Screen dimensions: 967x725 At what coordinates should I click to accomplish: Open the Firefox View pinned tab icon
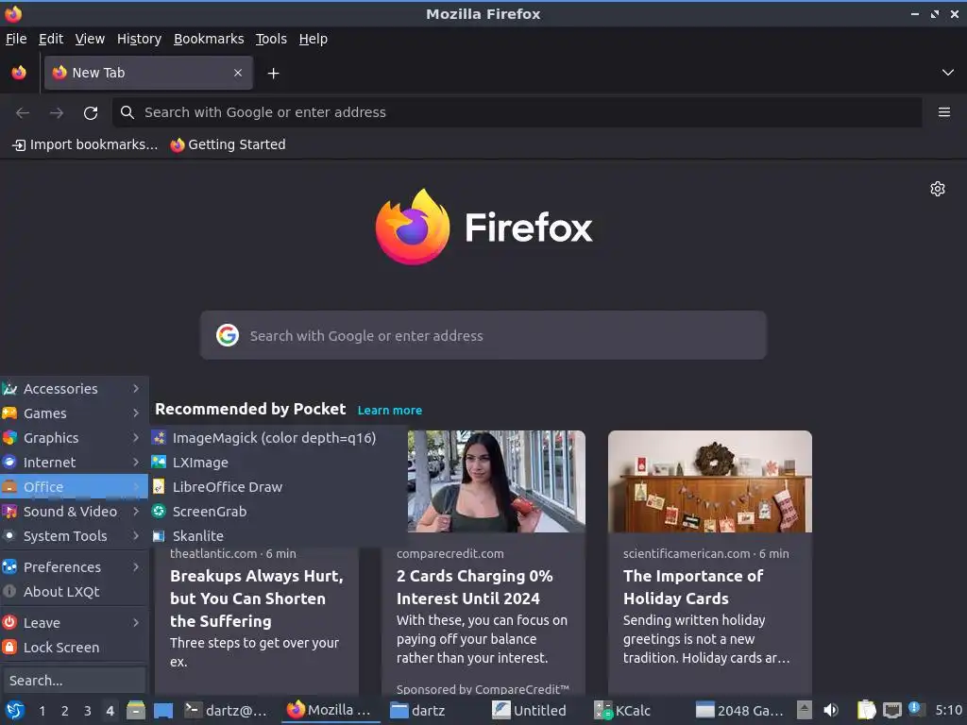19,73
